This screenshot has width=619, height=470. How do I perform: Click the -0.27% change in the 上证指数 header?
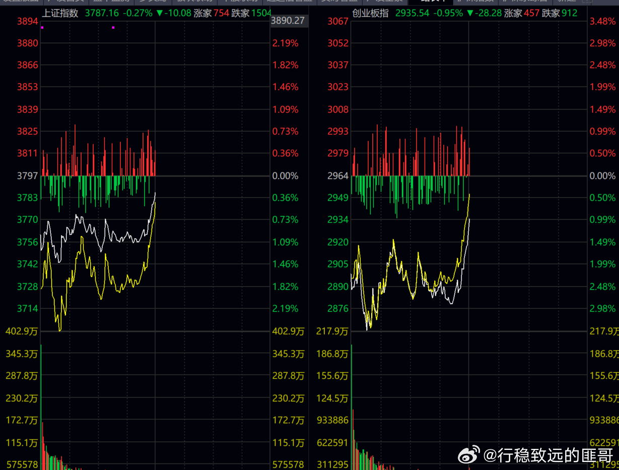[x=137, y=13]
